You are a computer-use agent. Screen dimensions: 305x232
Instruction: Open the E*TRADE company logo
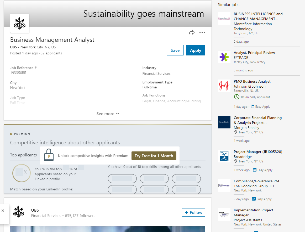click(224, 57)
